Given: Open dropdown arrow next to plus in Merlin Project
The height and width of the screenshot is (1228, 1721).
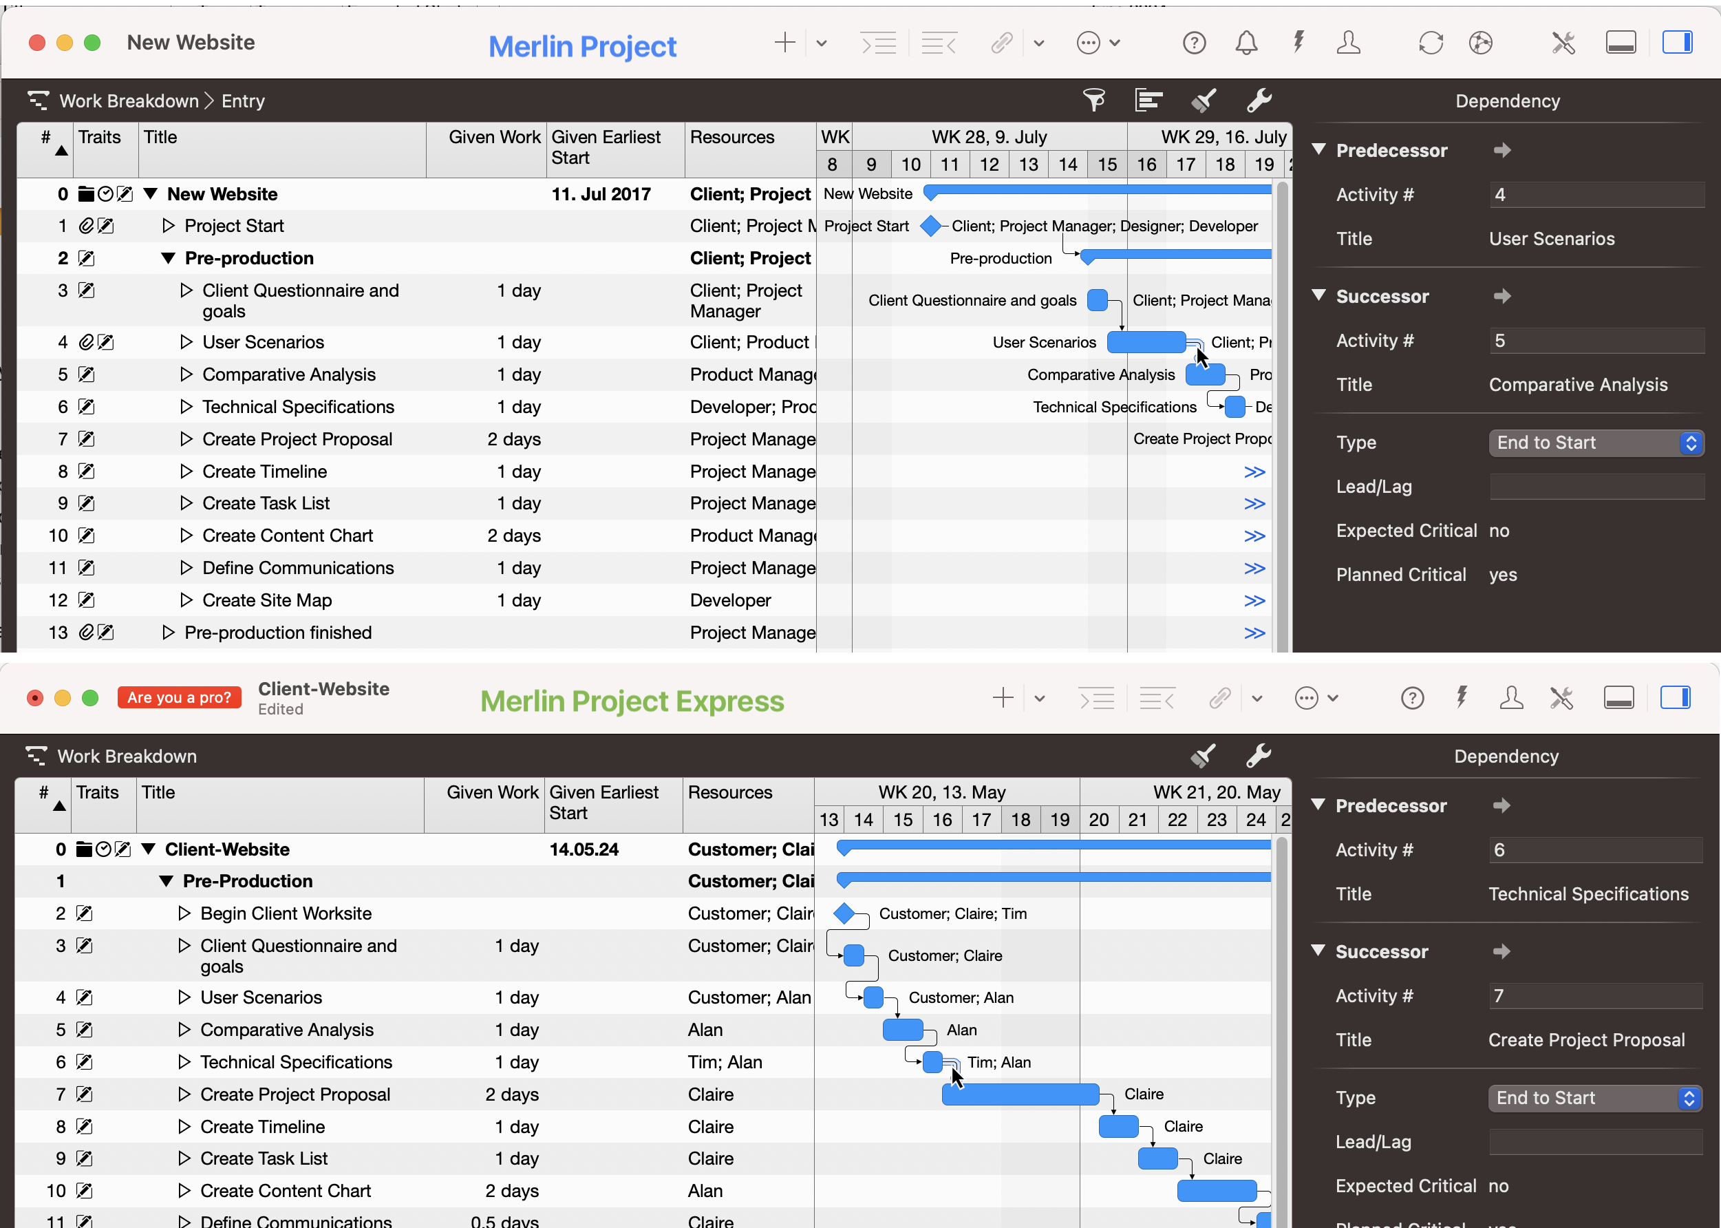Looking at the screenshot, I should coord(822,43).
